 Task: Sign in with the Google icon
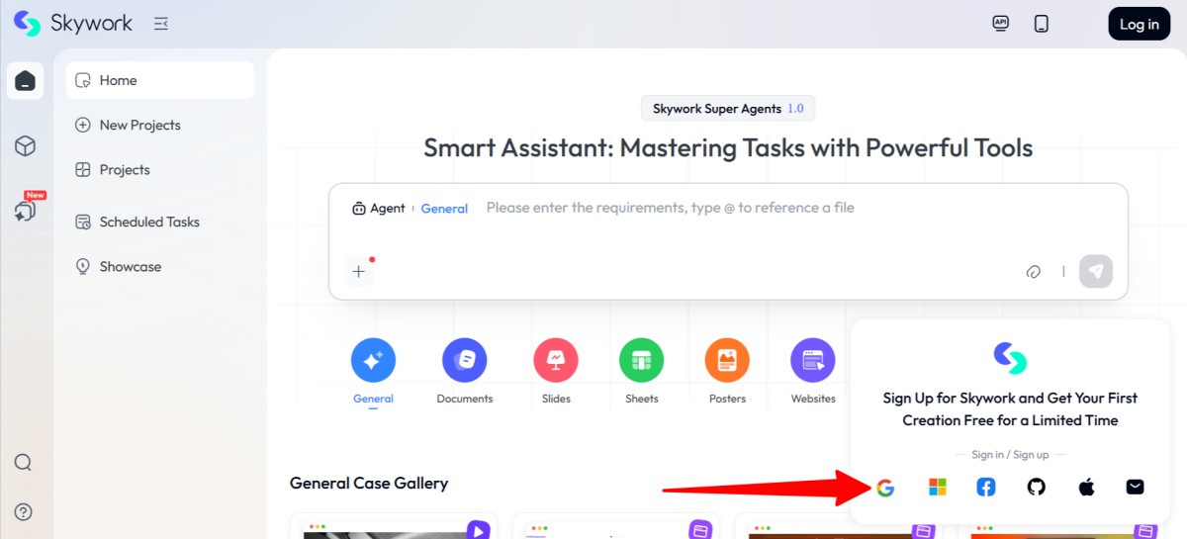click(884, 487)
